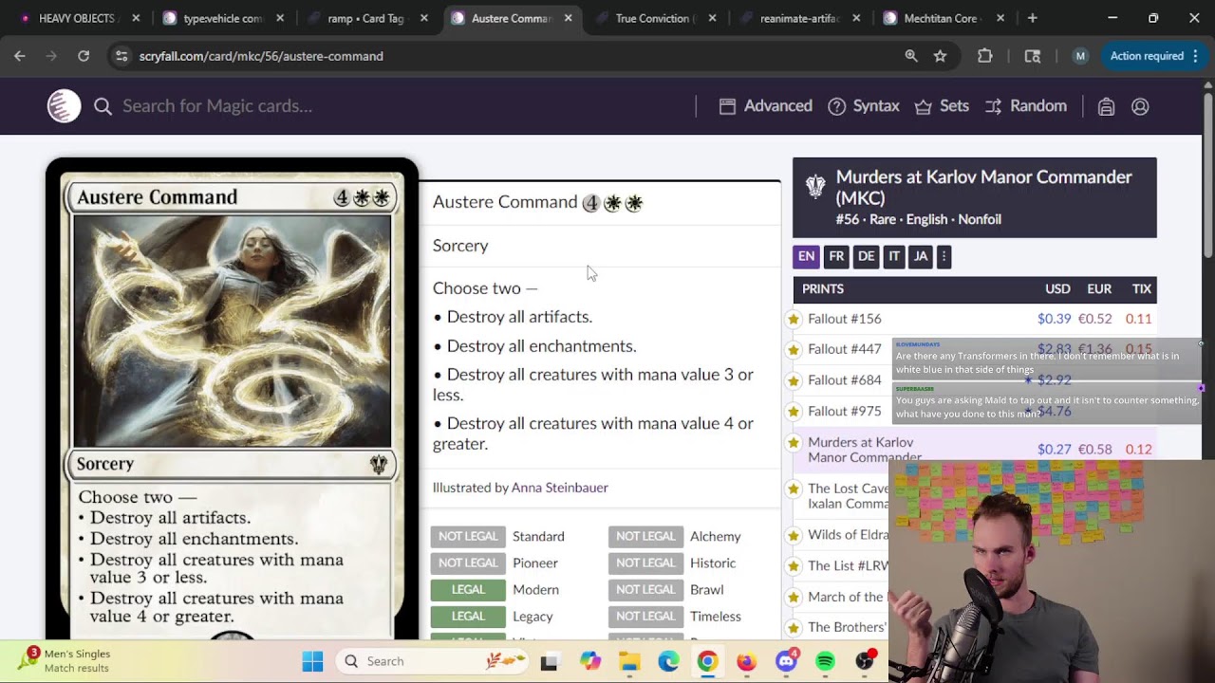Viewport: 1215px width, 683px height.
Task: Click the Austere Command card image
Action: coord(232,398)
